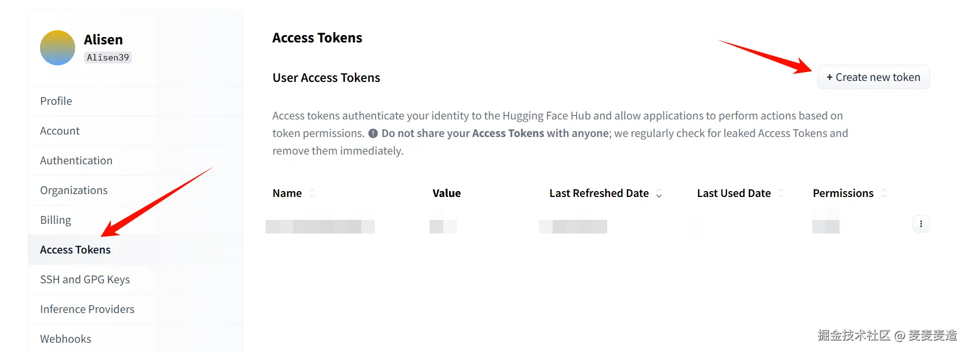Sort tokens by Permissions column
967x352 pixels.
[884, 193]
